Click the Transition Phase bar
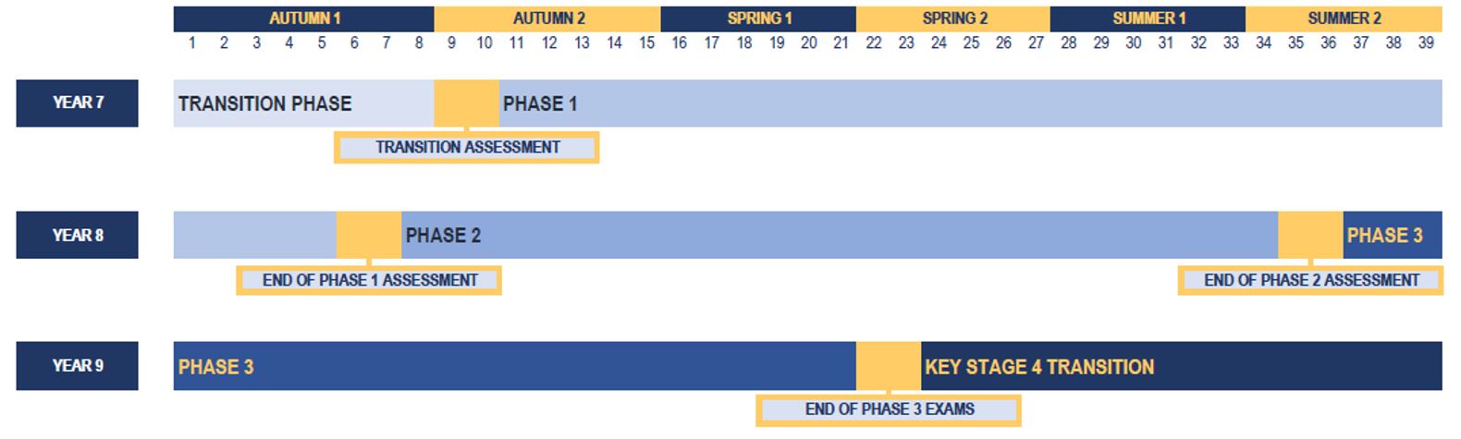 coord(304,104)
